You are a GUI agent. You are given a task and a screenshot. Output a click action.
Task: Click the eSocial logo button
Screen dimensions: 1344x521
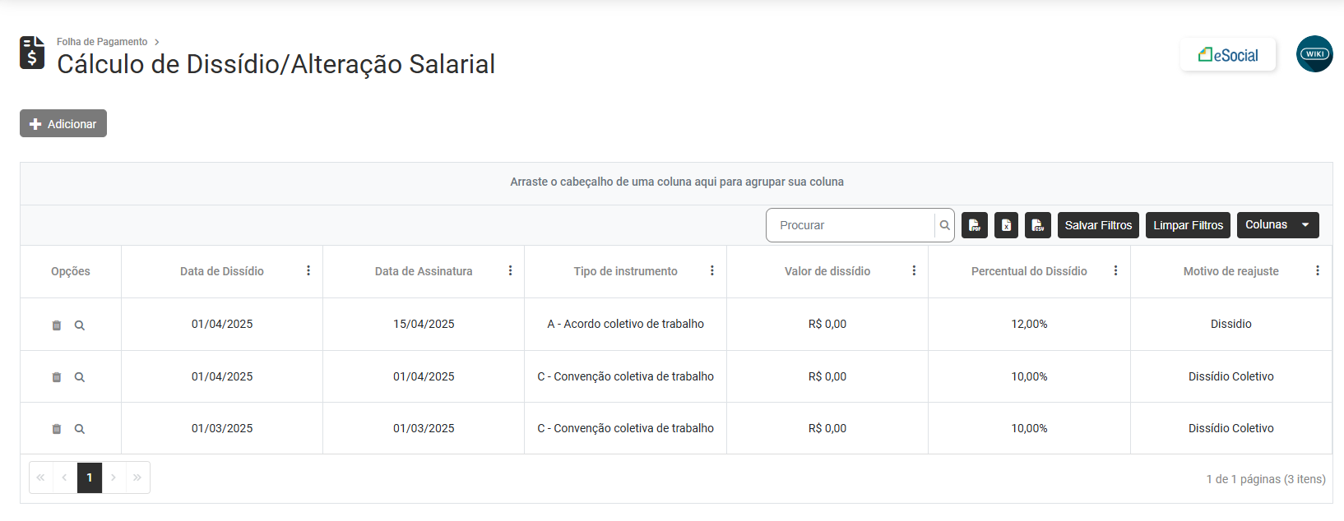pyautogui.click(x=1228, y=55)
